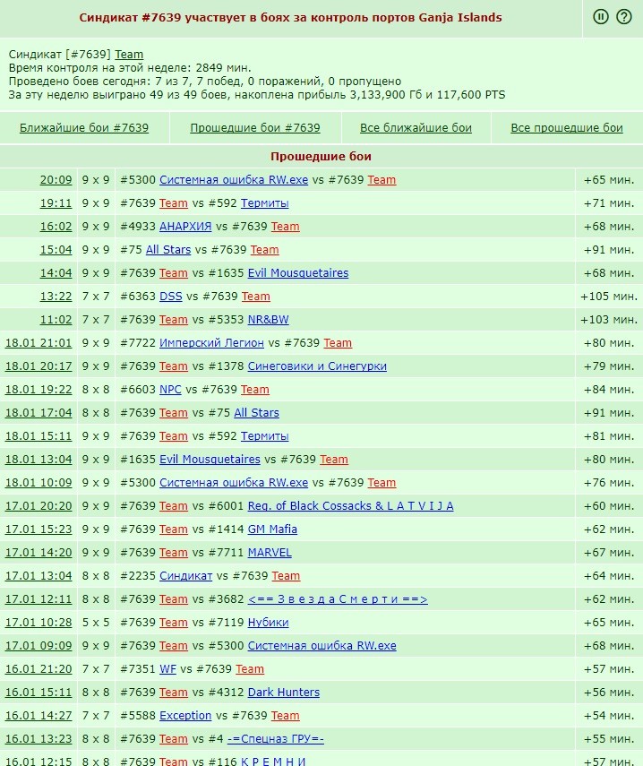
Task: Open battle log 16.01 15:11
Action: (x=39, y=693)
